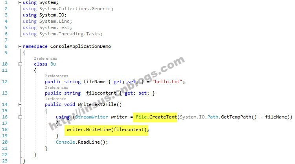Open 2 references CodeLens above fileName property
This screenshot has width=295, height=164.
pos(56,76)
